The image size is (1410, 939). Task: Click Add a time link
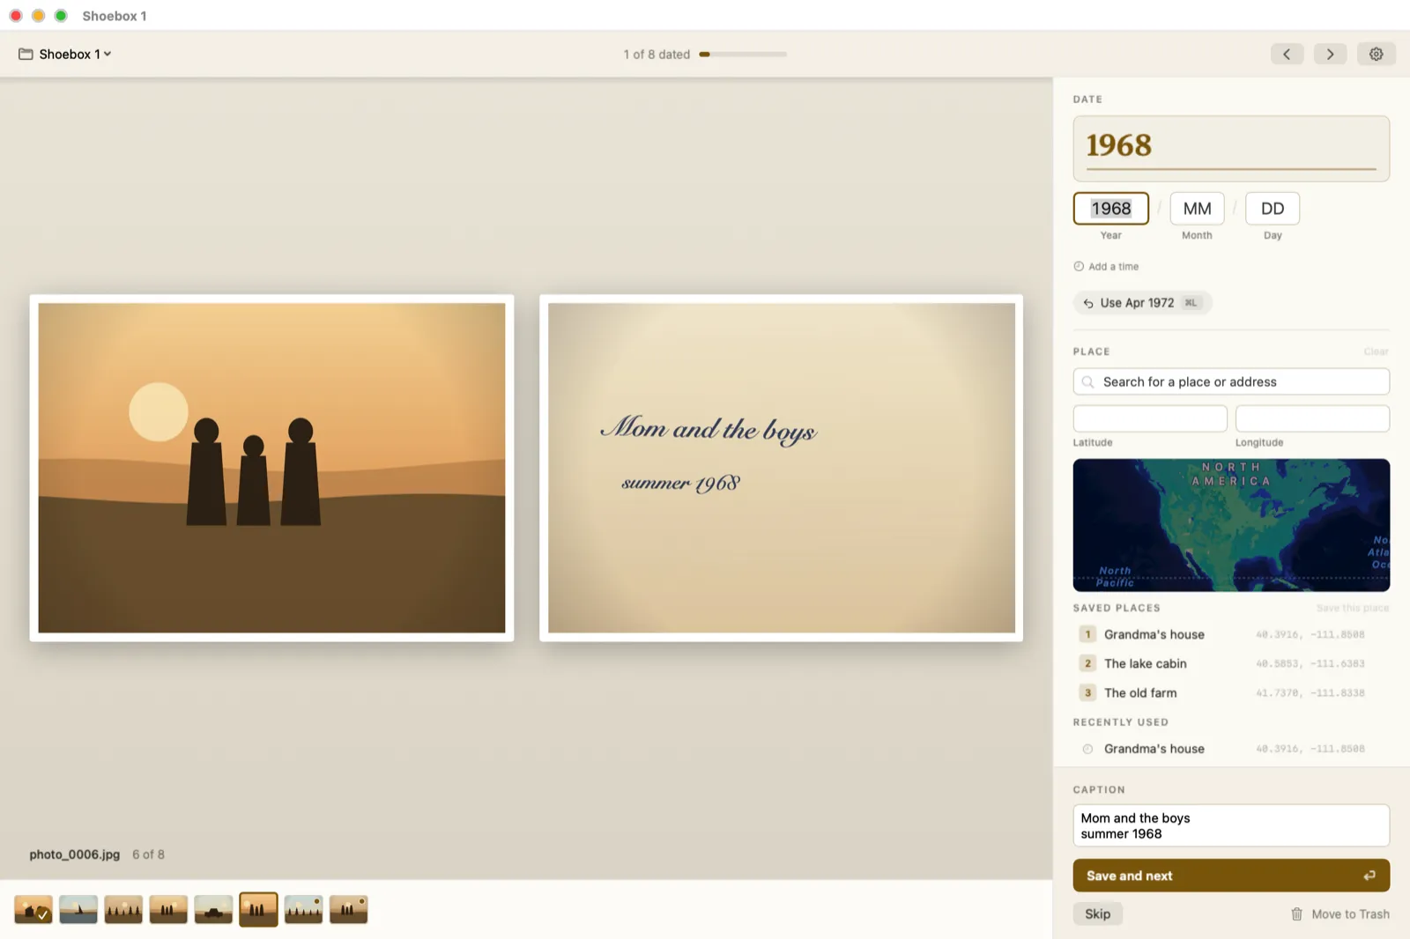click(x=1106, y=266)
